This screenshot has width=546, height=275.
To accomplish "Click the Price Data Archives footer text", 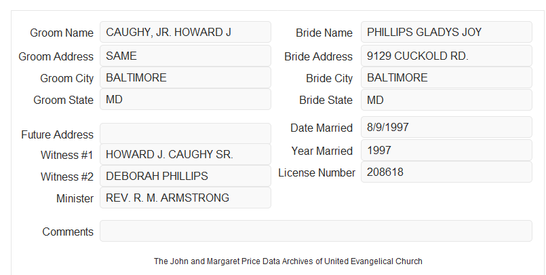I will point(288,261).
